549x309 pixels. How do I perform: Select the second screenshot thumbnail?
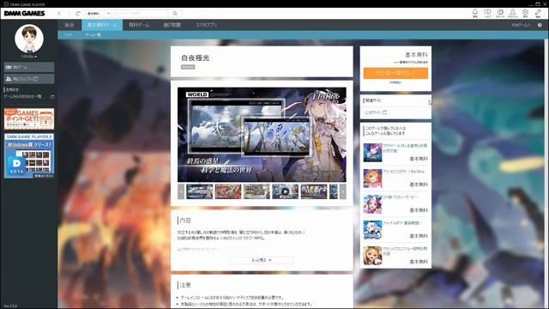click(x=228, y=191)
